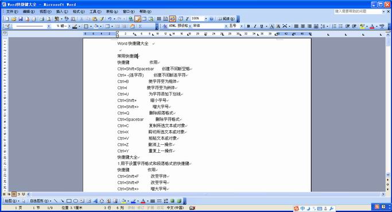Screen dimensions: 392x212
Task: Select the Arrow drawing tool
Action: [62, 201]
